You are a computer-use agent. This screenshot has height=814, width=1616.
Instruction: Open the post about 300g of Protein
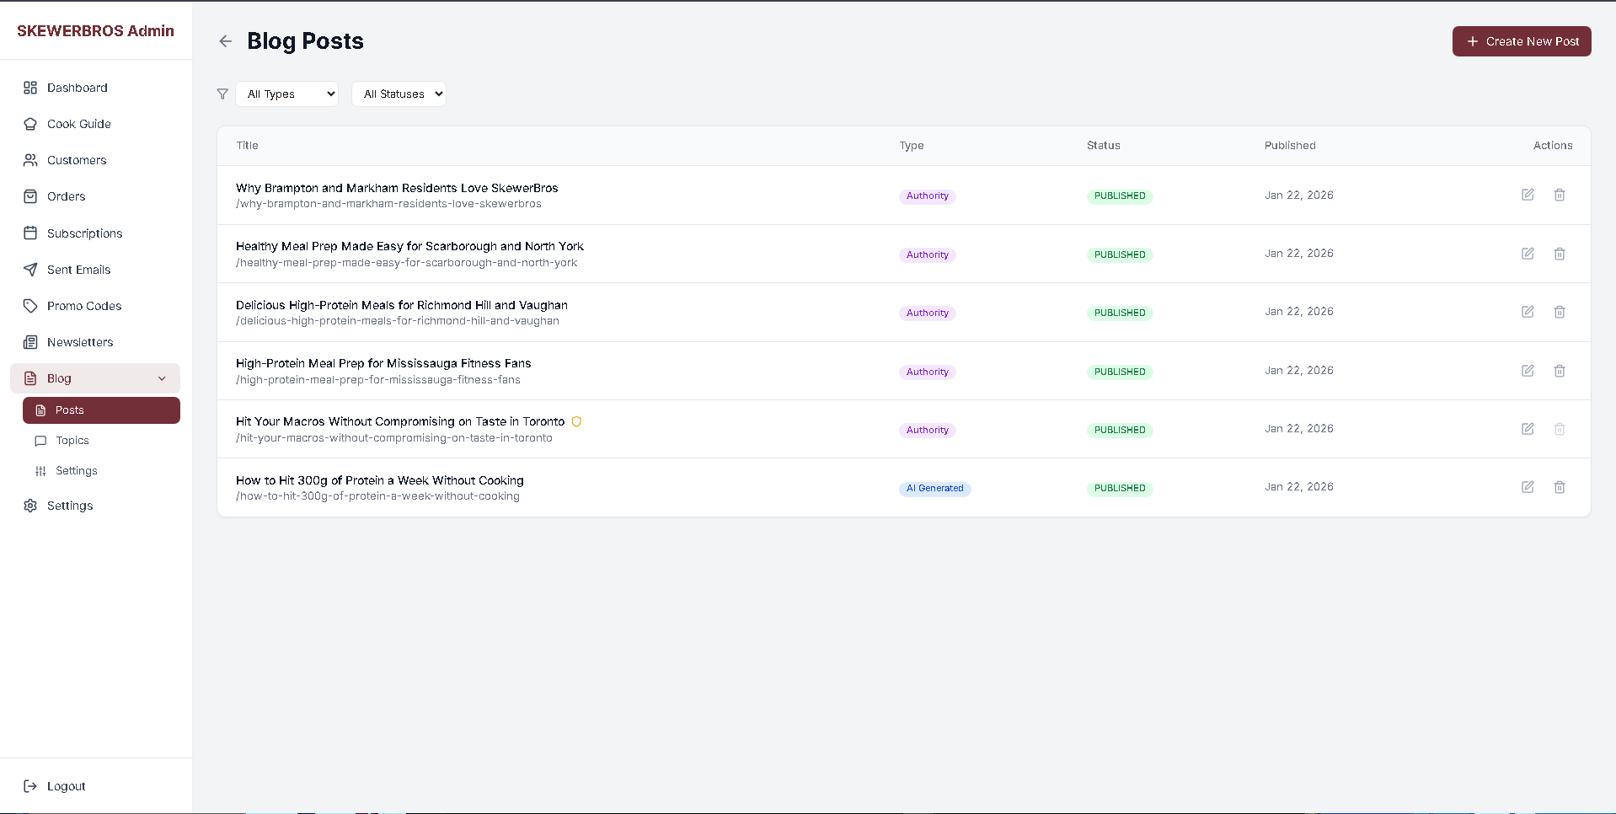coord(379,480)
